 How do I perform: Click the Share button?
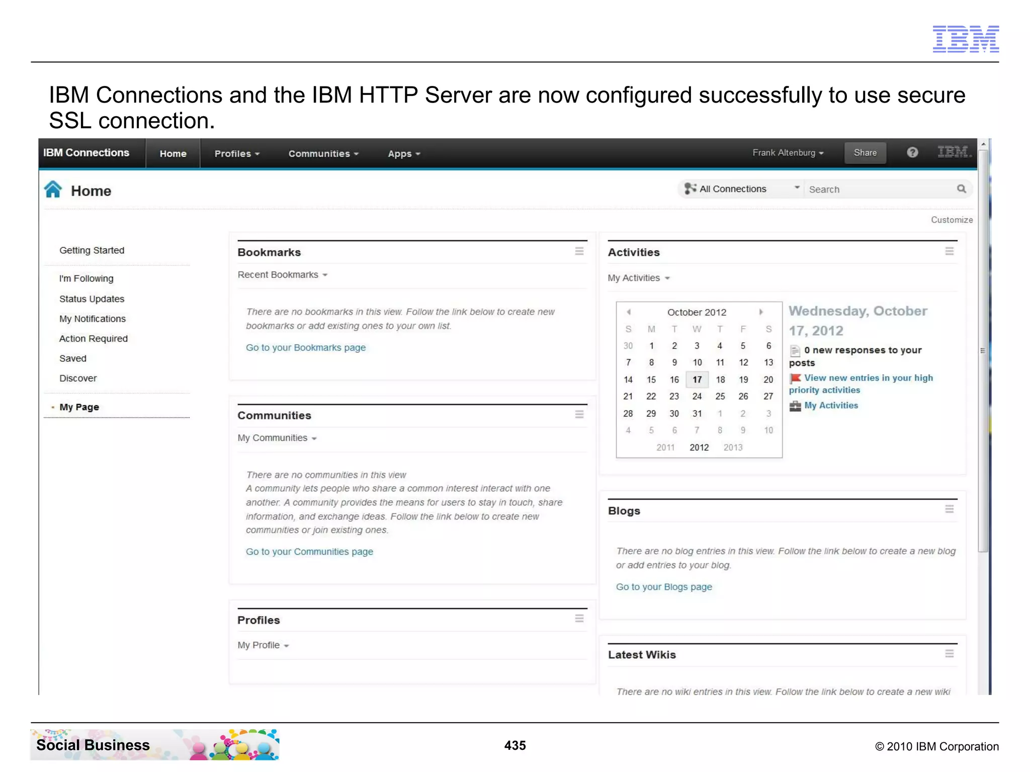point(865,153)
